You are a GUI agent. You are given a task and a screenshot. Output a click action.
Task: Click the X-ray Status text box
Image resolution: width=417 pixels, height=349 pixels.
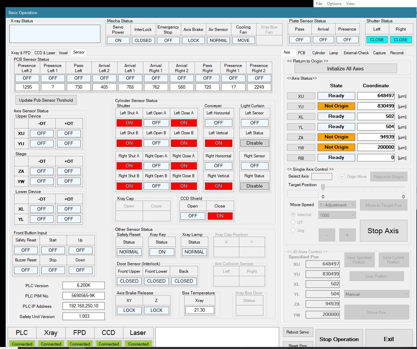click(55, 34)
